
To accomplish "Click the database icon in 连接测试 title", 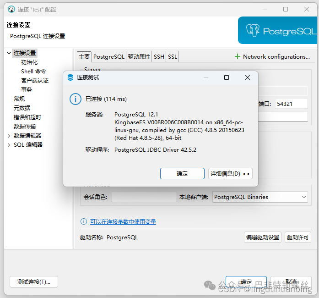I will (x=70, y=77).
